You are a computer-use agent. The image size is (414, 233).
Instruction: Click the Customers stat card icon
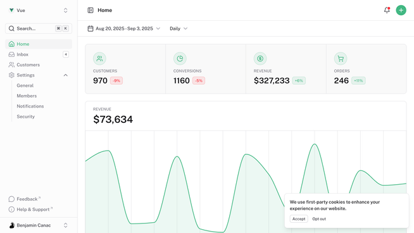click(99, 58)
